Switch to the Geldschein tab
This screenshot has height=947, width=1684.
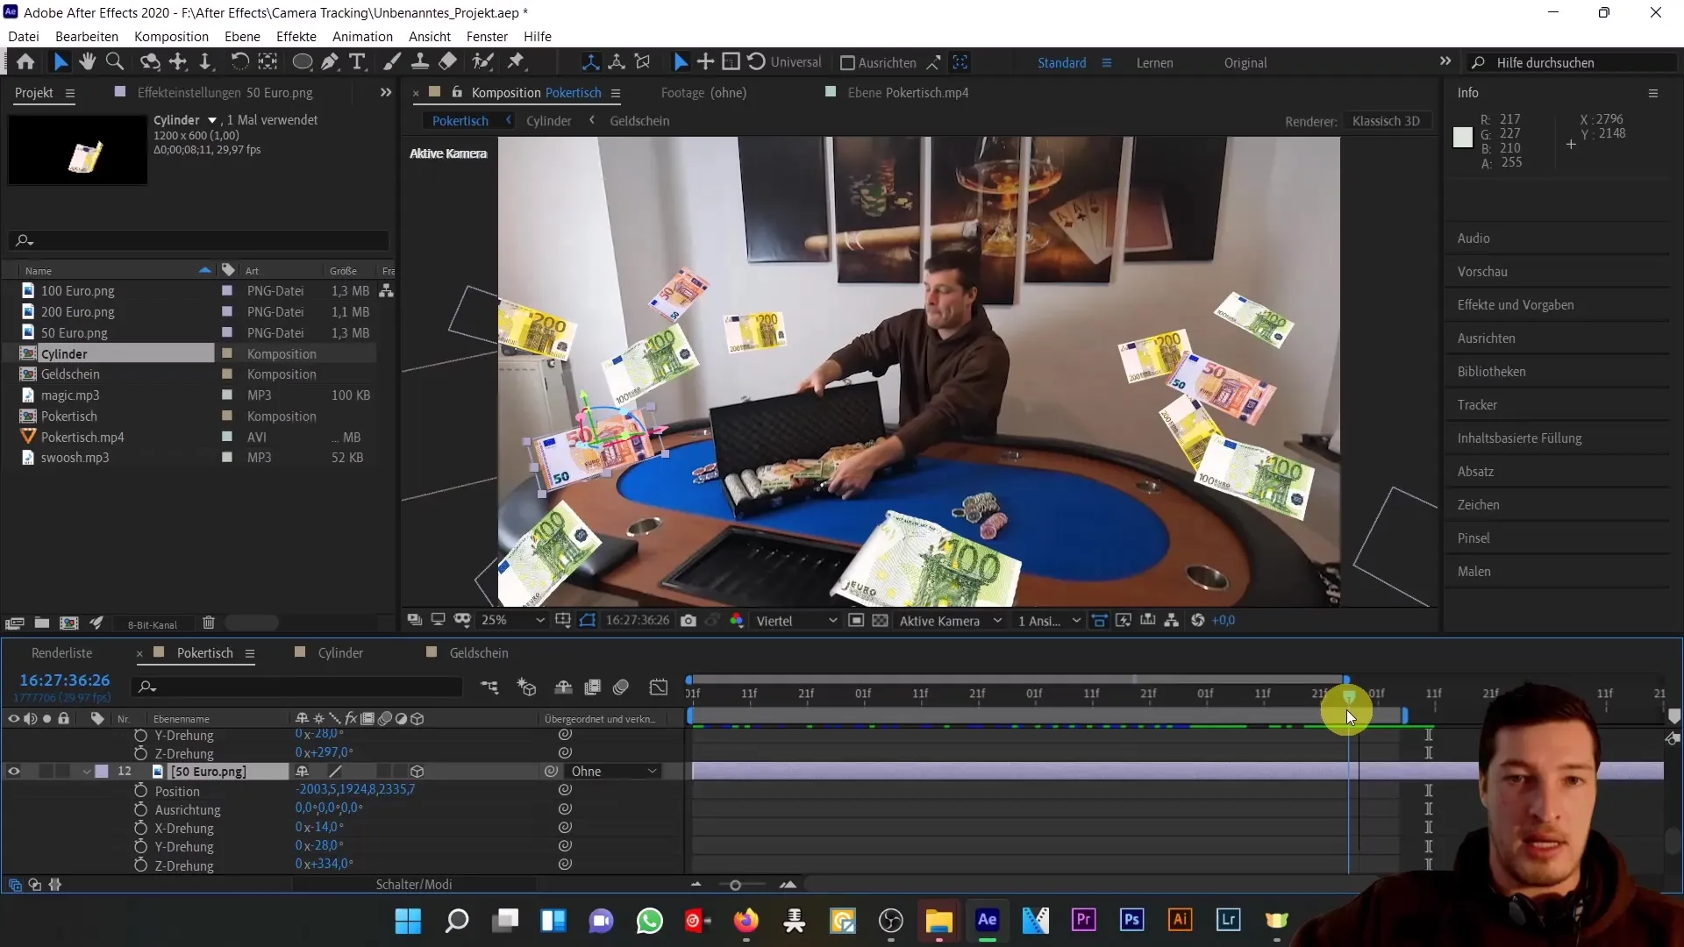[x=478, y=652]
